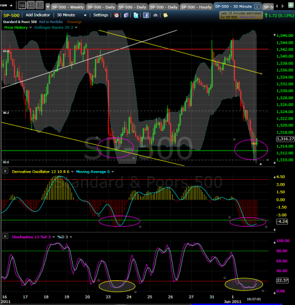Click Add Indicator

click(38, 15)
